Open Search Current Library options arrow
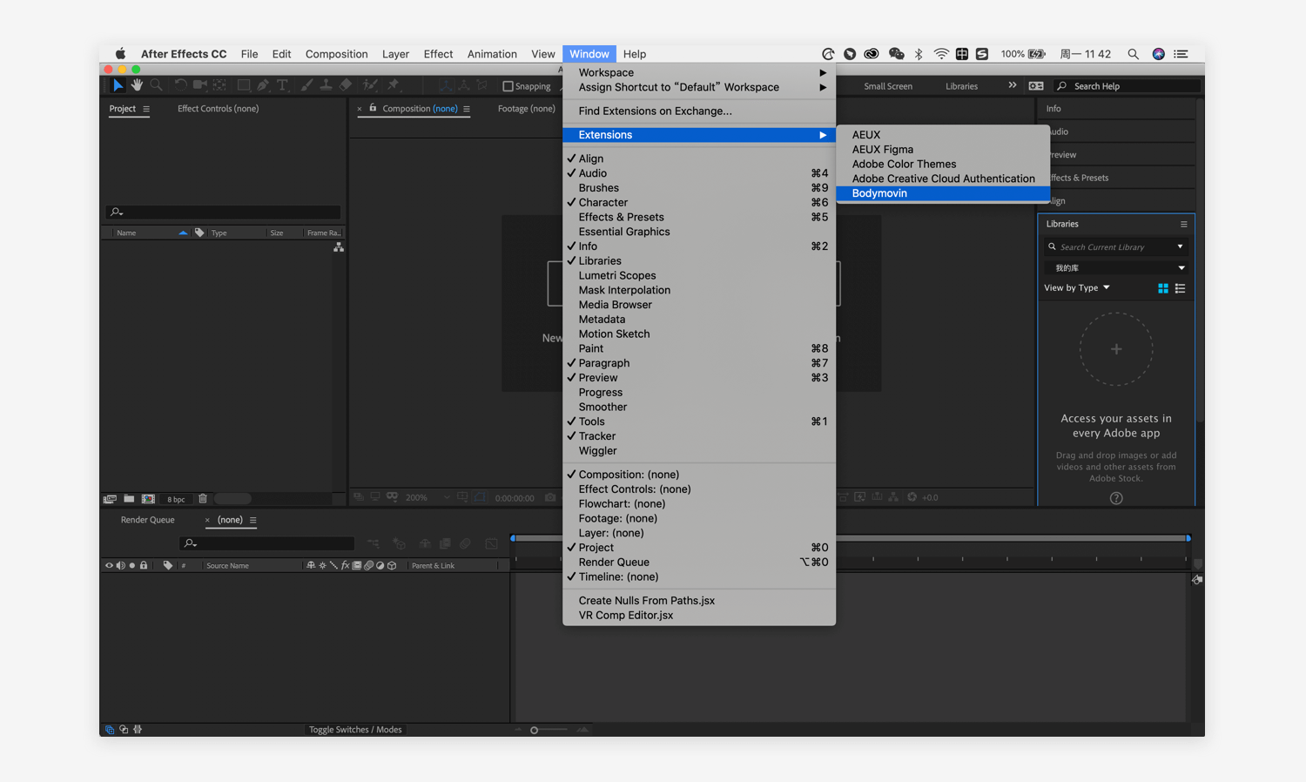 click(1180, 247)
